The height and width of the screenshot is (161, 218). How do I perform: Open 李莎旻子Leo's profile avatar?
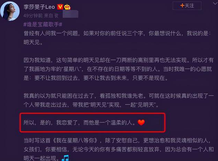coord(10,11)
